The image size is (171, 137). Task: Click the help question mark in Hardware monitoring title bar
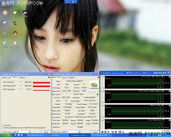tap(168, 73)
